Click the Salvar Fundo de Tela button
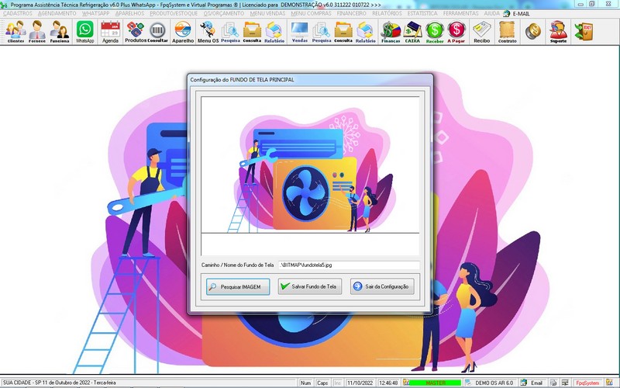The width and height of the screenshot is (620, 388). click(310, 286)
